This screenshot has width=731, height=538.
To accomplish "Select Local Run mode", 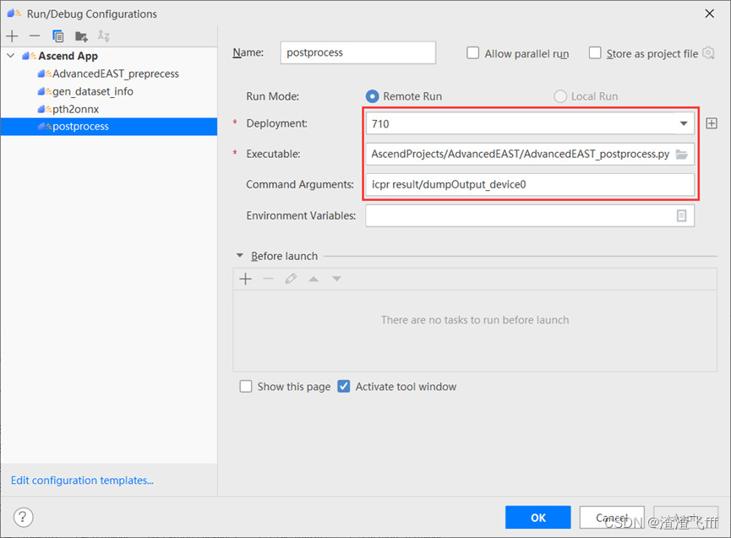I will pyautogui.click(x=560, y=96).
